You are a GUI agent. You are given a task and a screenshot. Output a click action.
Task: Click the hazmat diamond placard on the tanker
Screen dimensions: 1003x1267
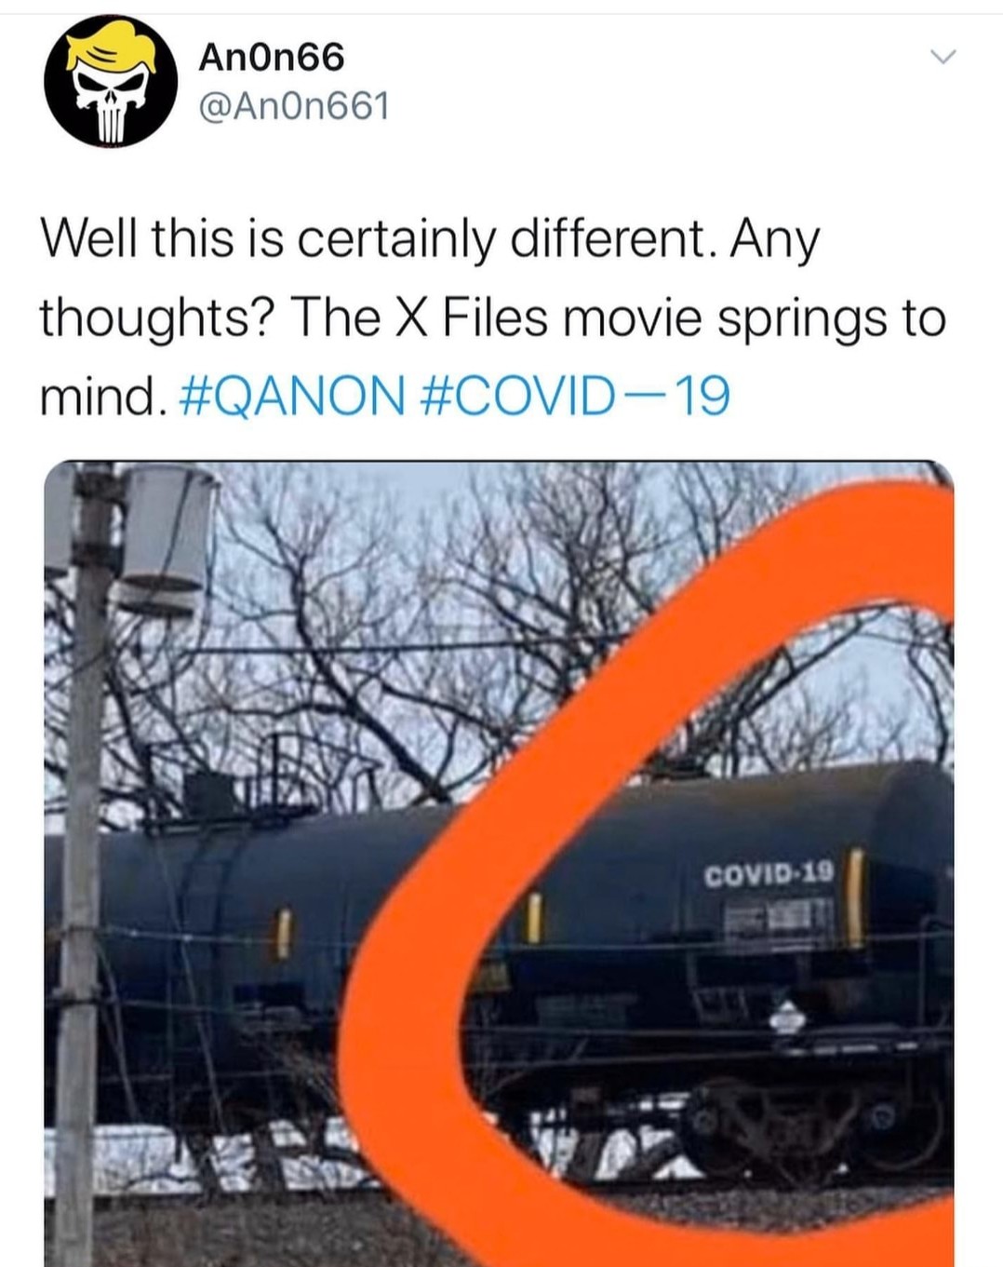(x=787, y=1019)
